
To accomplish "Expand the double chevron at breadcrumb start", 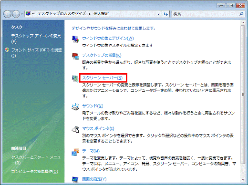I will pyautogui.click(x=33, y=14).
